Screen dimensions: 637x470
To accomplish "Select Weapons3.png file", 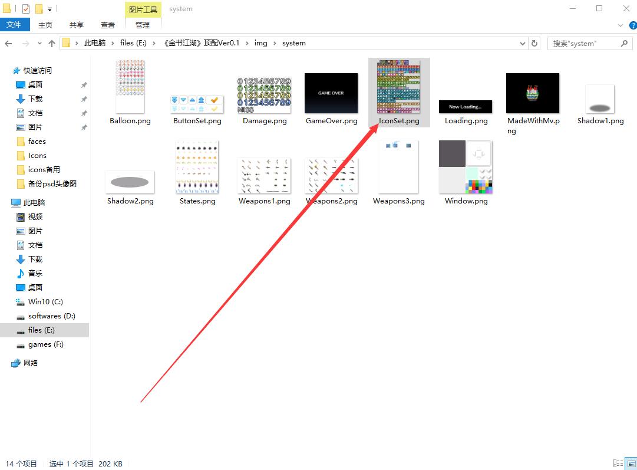I will click(398, 167).
